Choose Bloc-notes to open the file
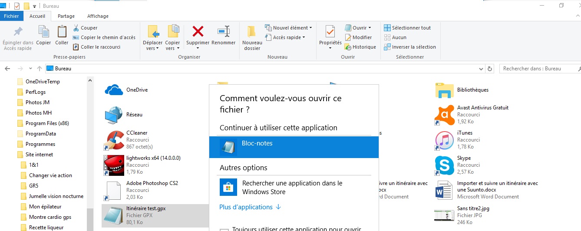581x231 pixels. [x=294, y=147]
